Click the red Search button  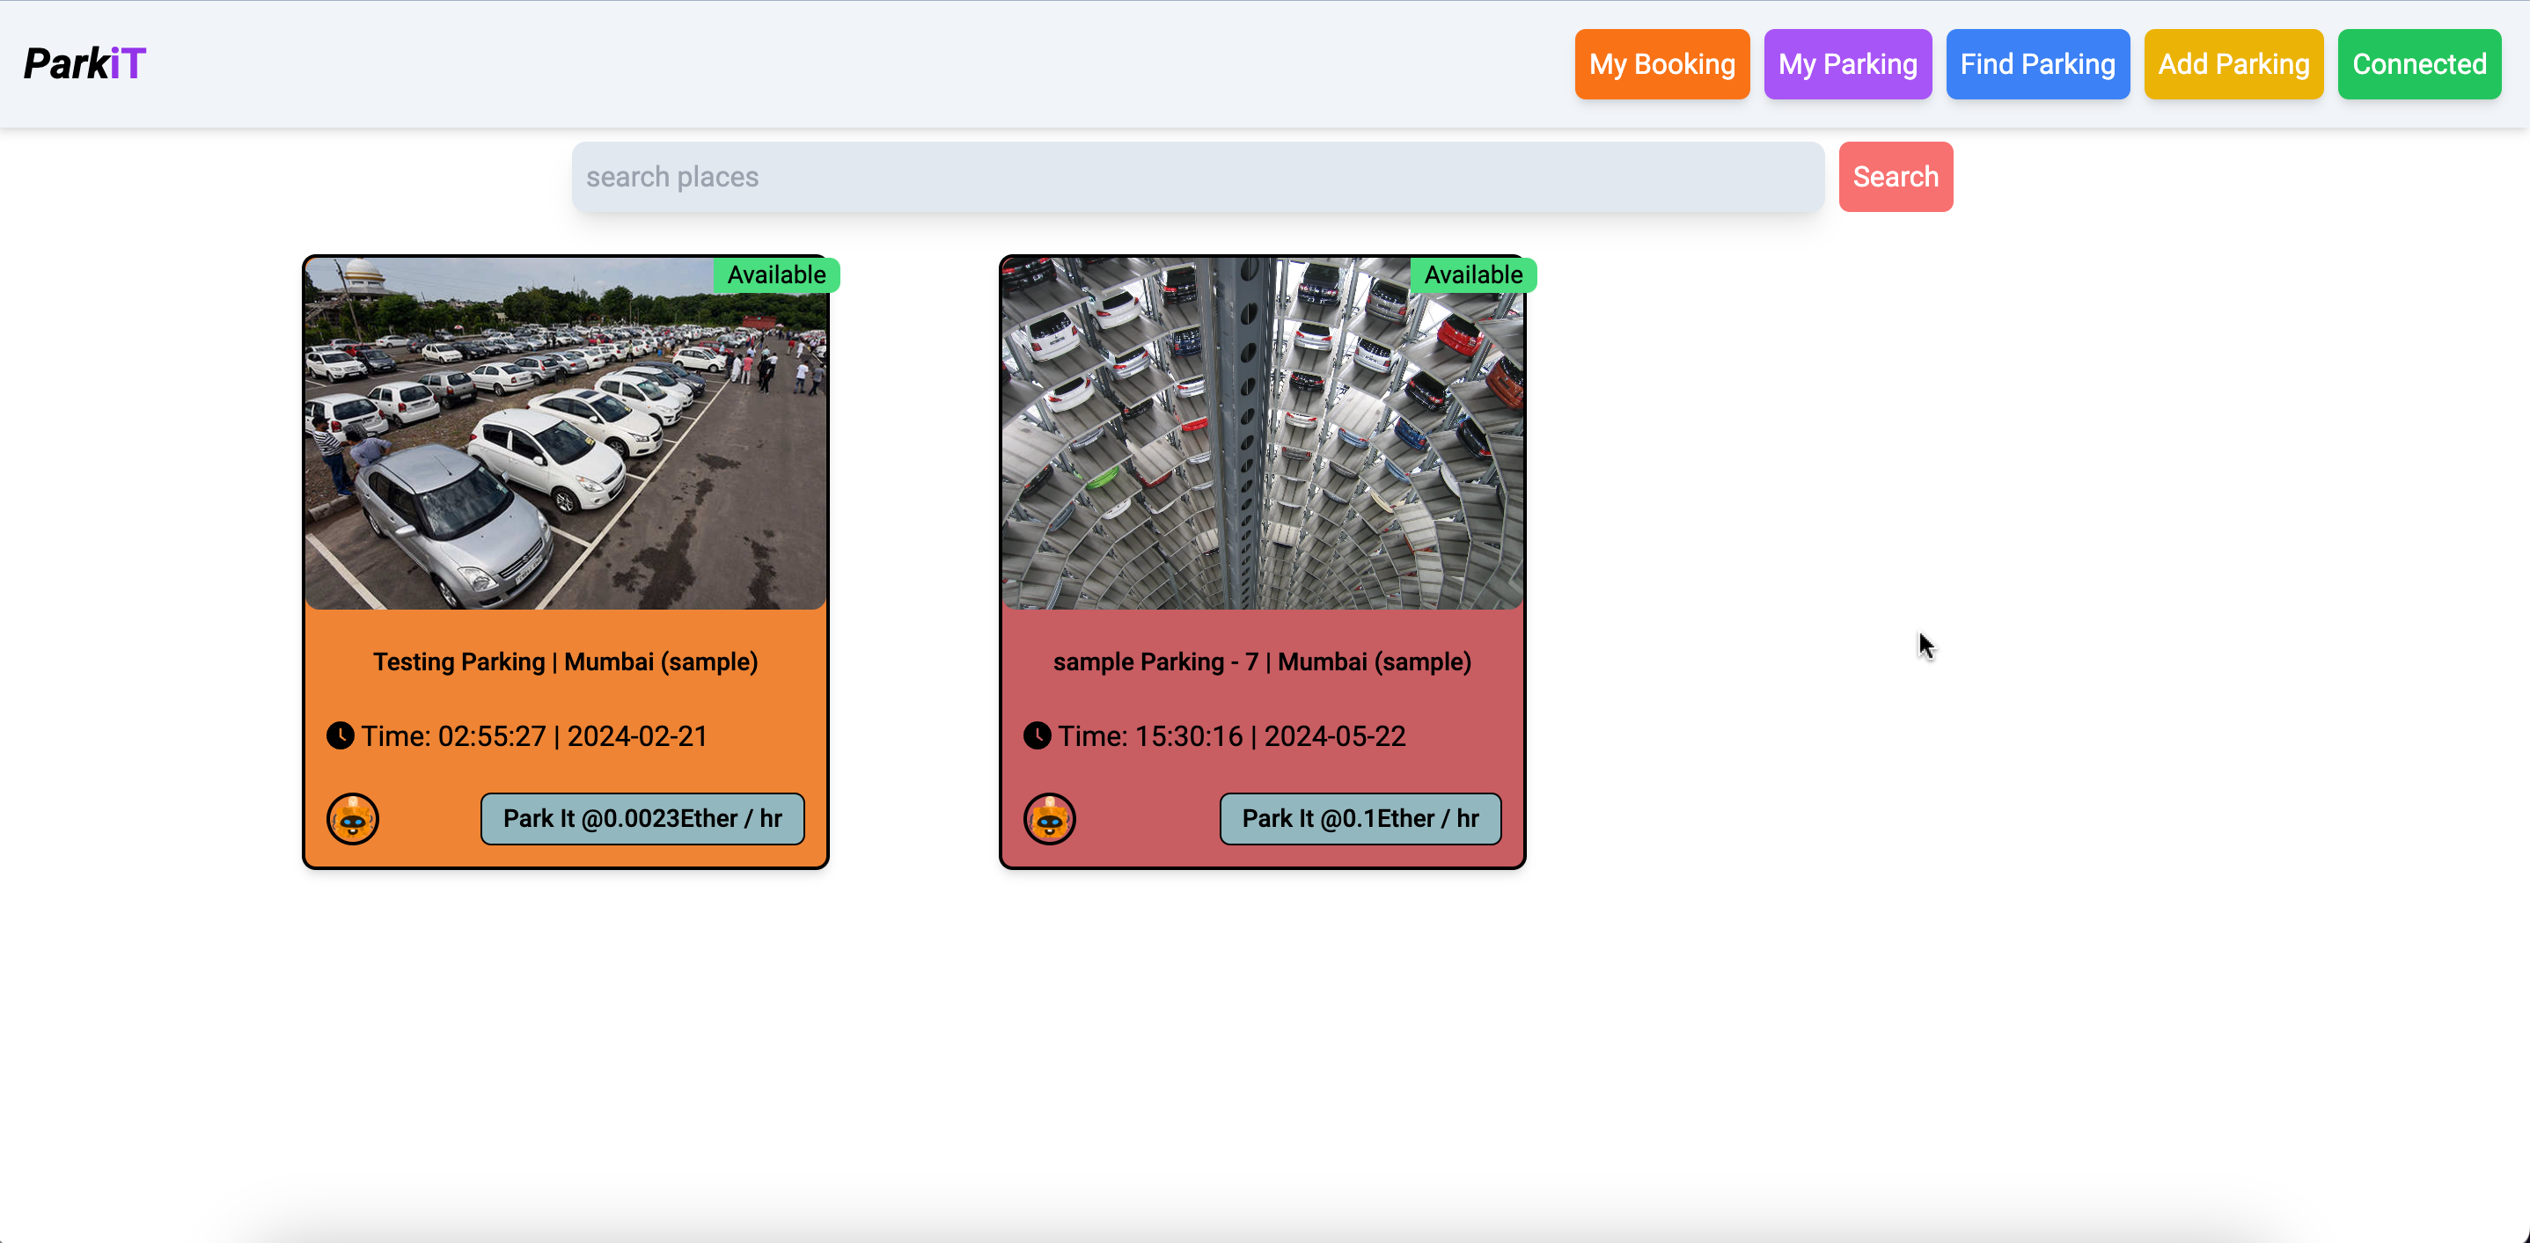pos(1896,177)
